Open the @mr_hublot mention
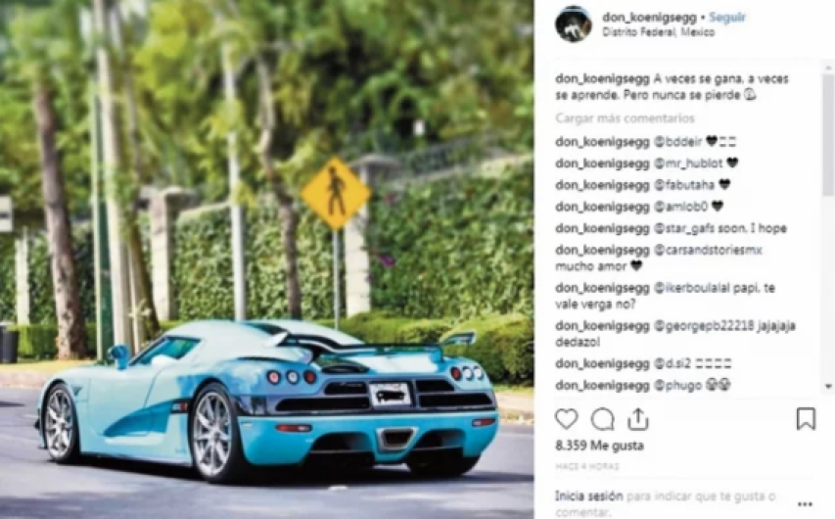The image size is (835, 519). pos(688,164)
